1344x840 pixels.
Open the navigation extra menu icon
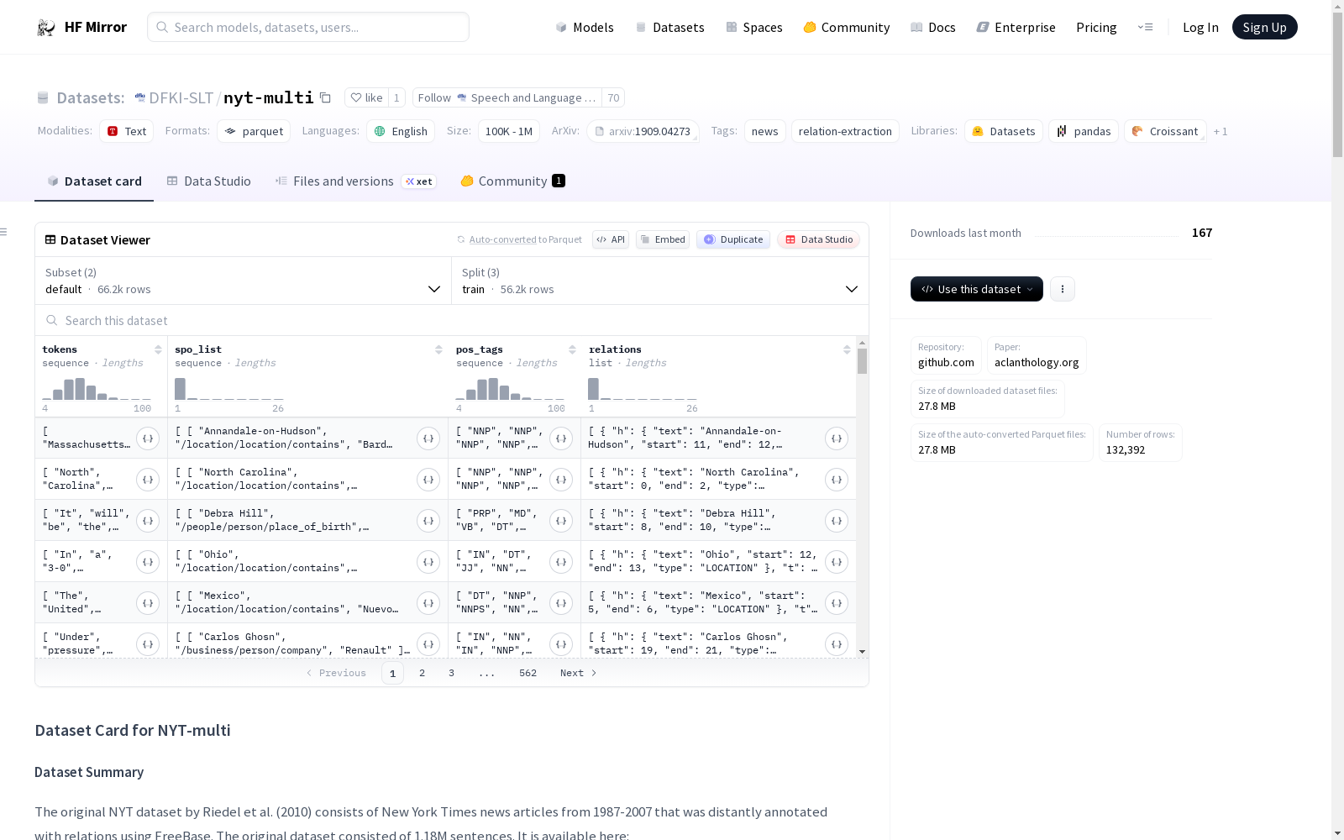(1145, 27)
